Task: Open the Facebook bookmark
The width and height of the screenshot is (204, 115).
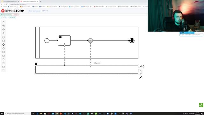Action: 42,7
